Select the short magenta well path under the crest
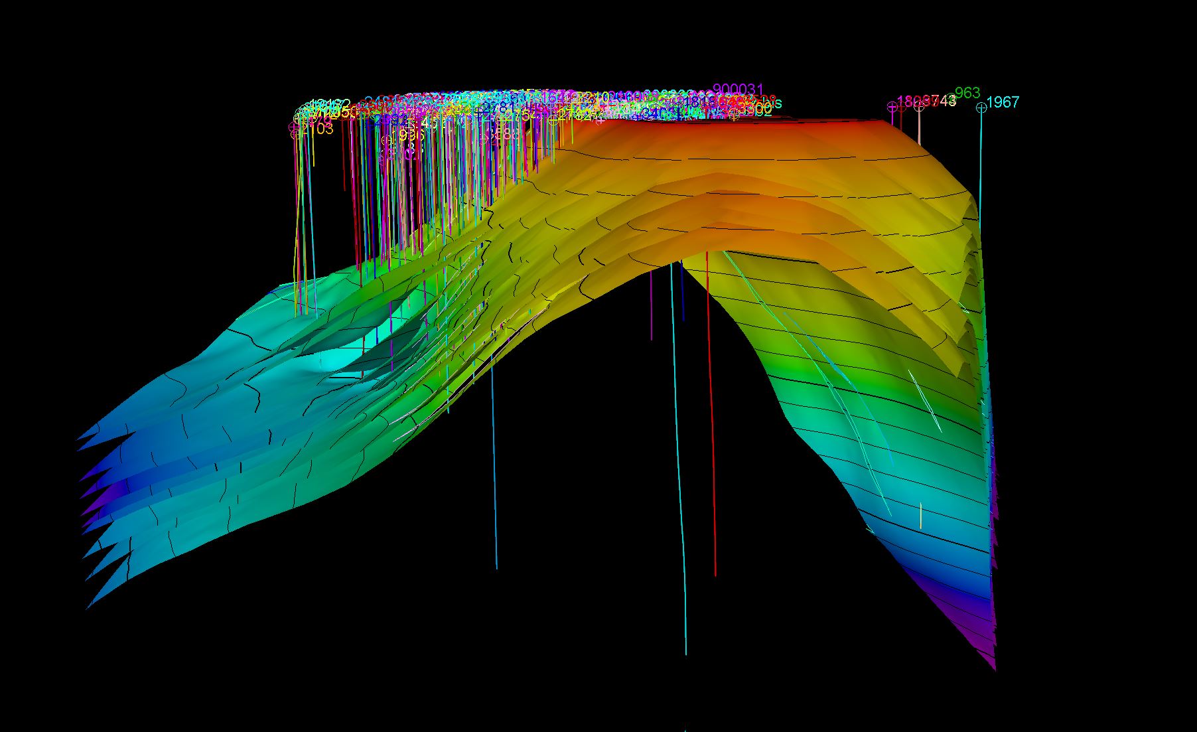The width and height of the screenshot is (1197, 732). [651, 305]
